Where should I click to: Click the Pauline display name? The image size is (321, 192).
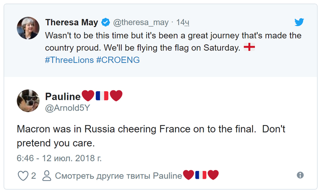(x=63, y=95)
